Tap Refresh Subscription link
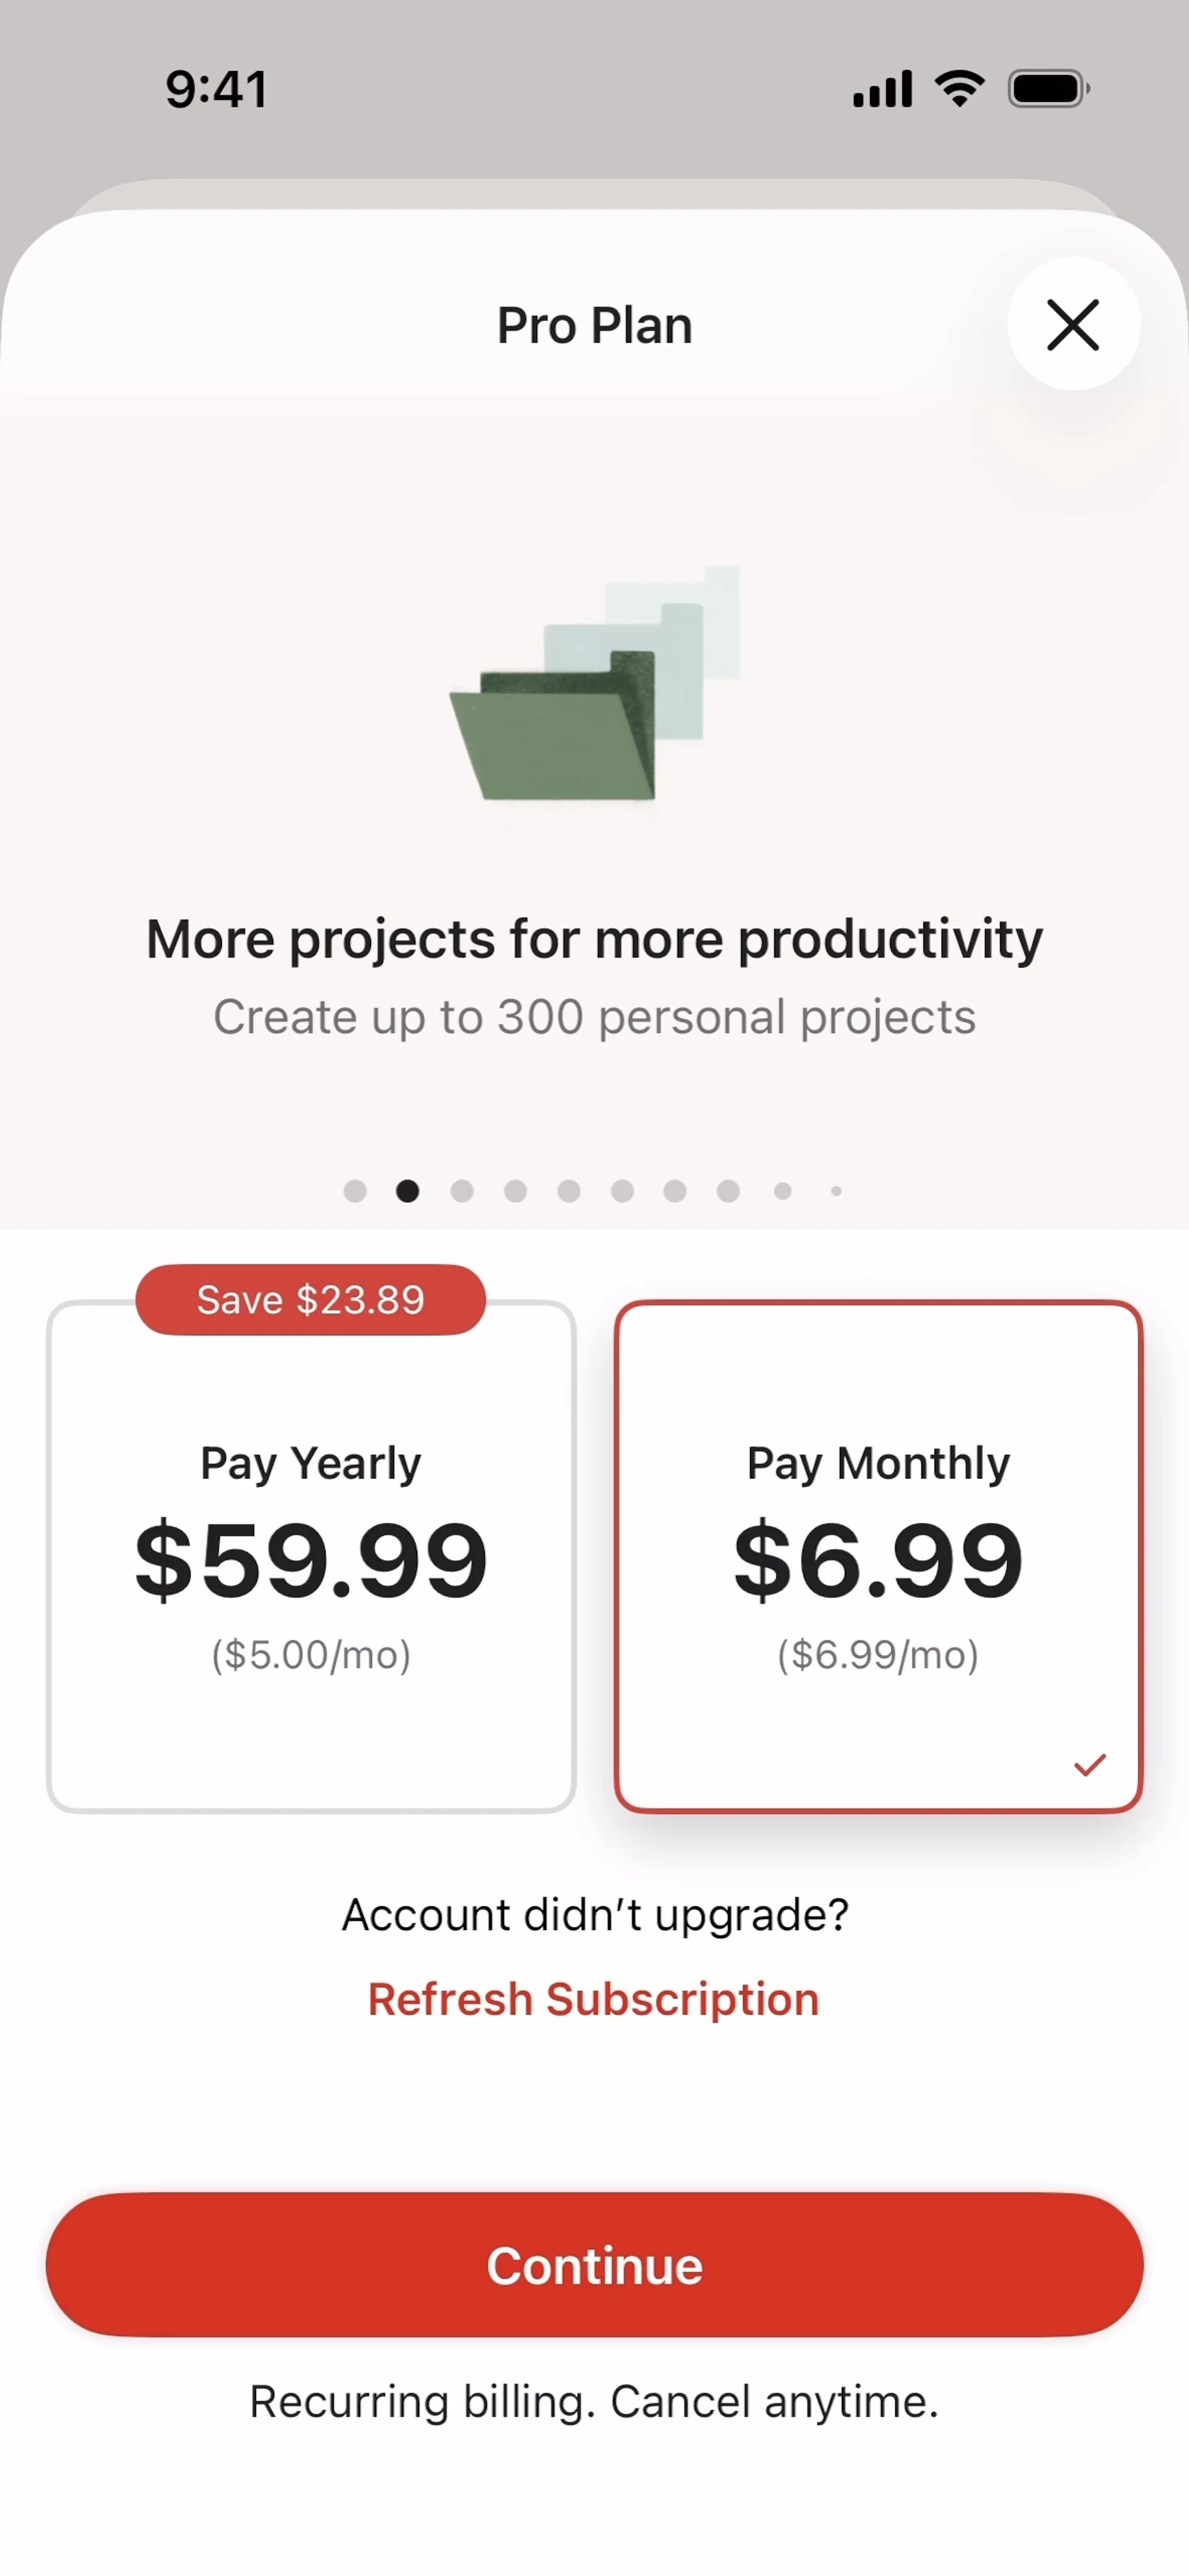Screen dimensions: 1189x2576 (594, 1999)
